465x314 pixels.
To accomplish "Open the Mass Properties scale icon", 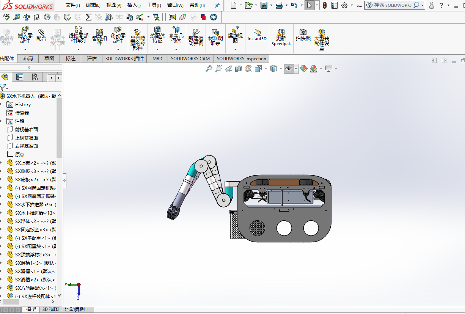I will coord(27,17).
